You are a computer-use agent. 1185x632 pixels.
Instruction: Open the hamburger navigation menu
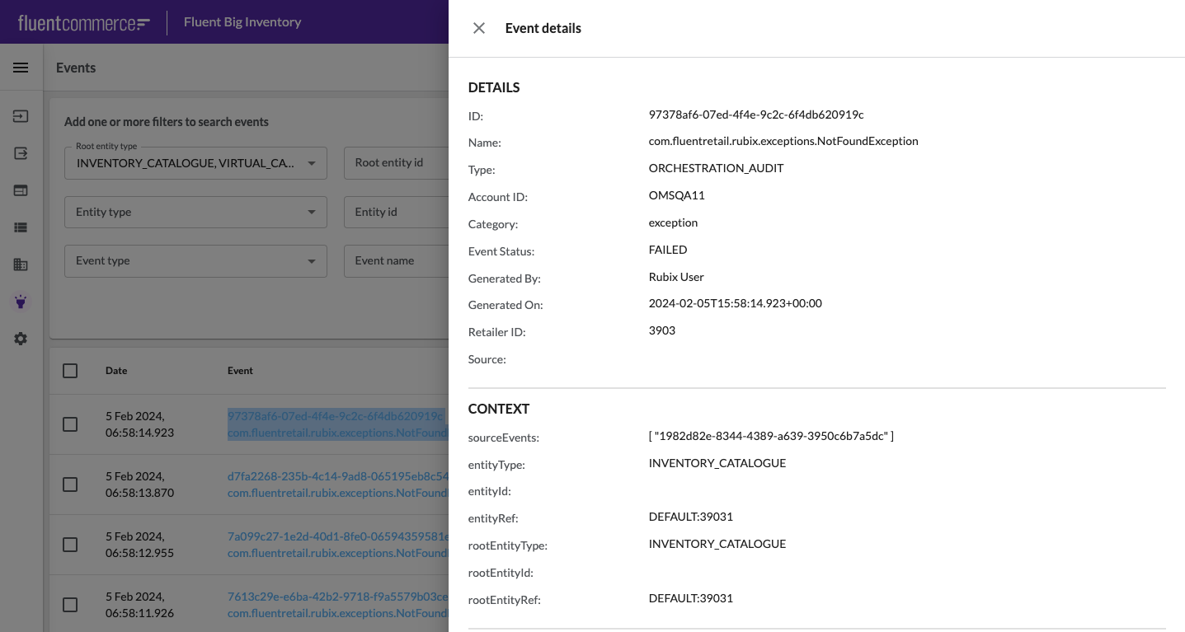pyautogui.click(x=21, y=68)
